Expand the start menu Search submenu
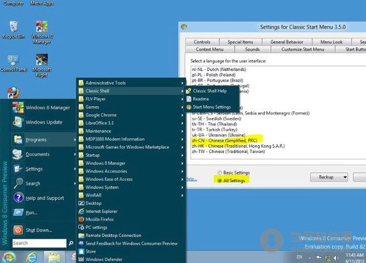The image size is (366, 263). click(x=44, y=183)
